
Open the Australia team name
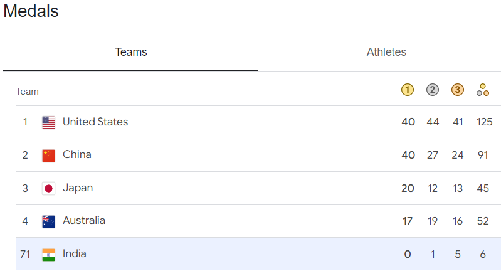[x=84, y=221]
